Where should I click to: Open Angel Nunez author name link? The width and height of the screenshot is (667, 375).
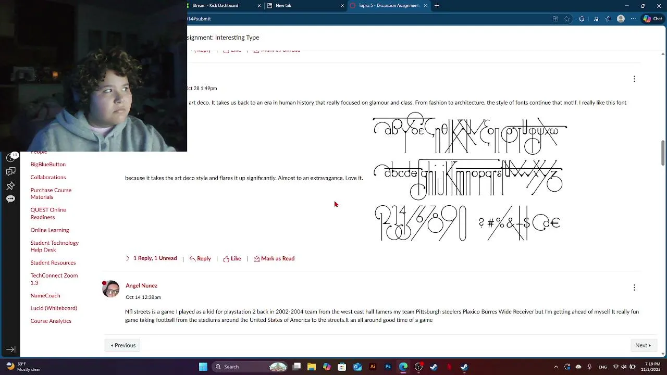[x=141, y=285]
